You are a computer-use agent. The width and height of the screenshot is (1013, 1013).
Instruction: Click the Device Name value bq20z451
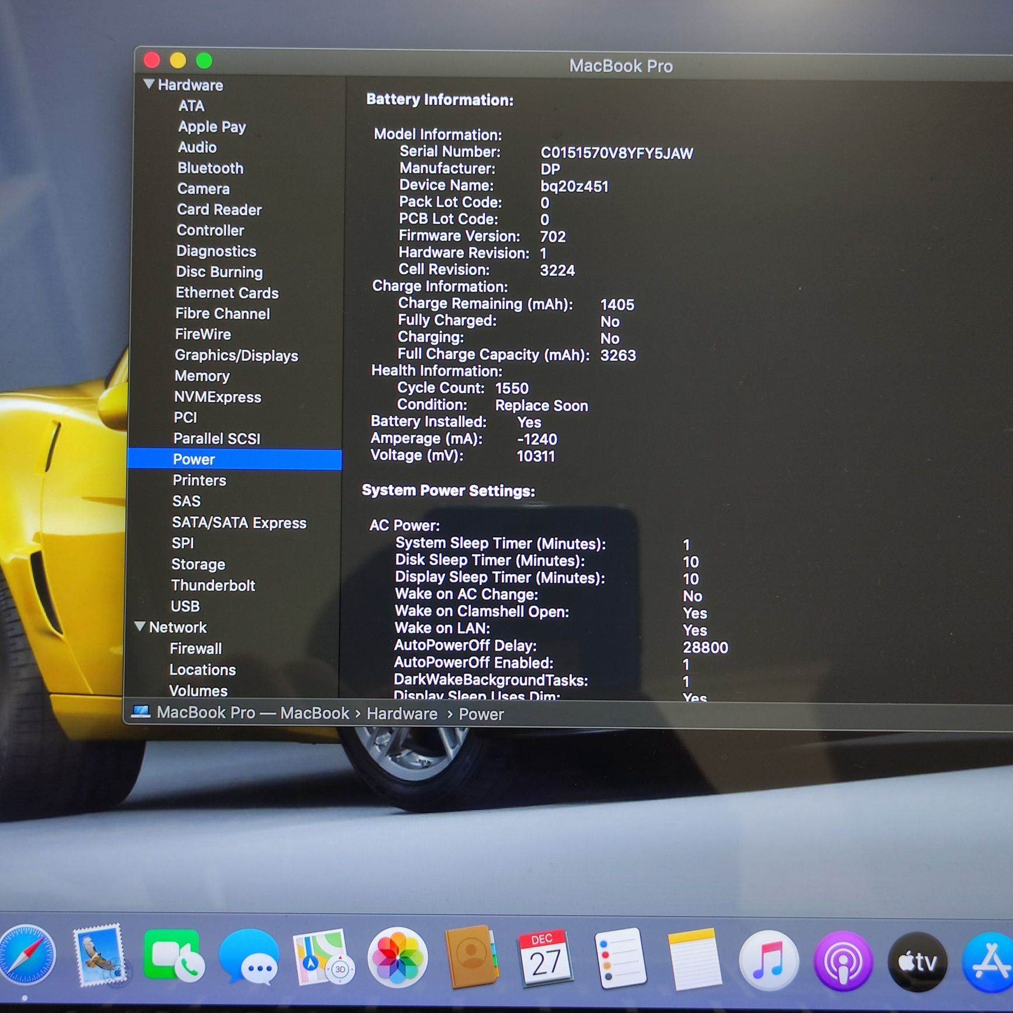coord(574,186)
